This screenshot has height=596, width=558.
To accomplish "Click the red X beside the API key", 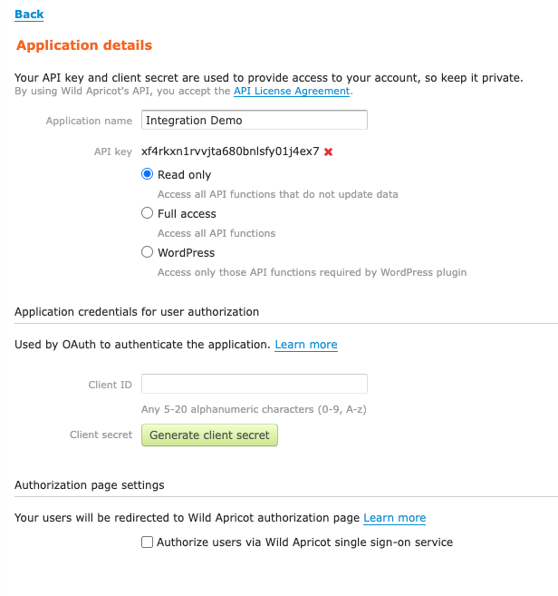I will coord(328,151).
